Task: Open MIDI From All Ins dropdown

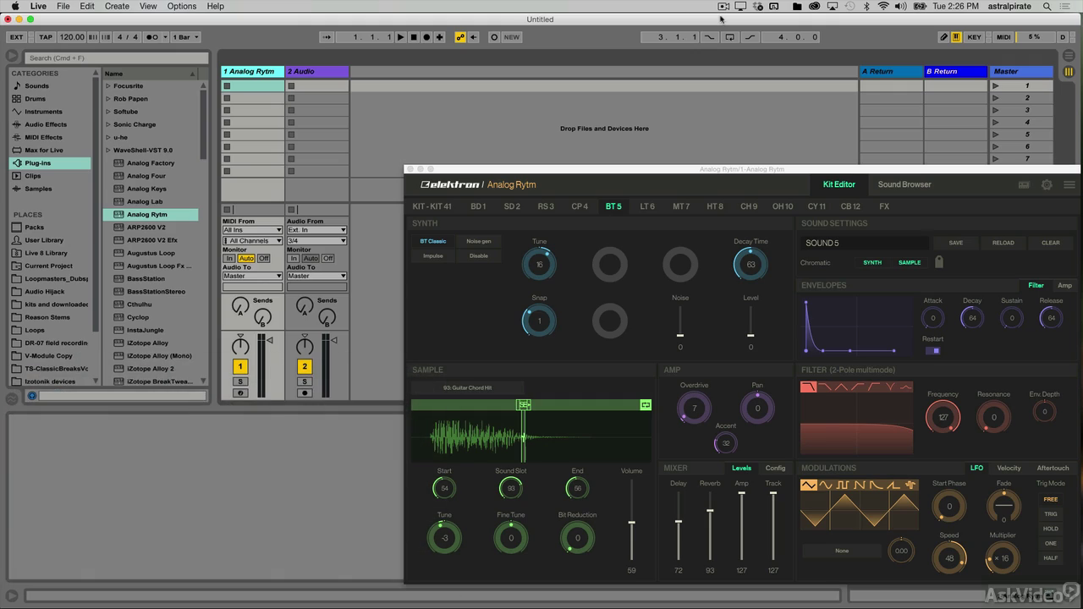Action: 252,230
